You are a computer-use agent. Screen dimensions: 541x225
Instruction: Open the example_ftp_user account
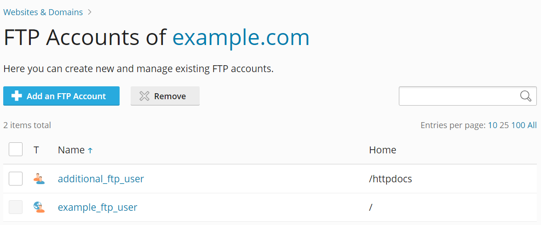tap(98, 207)
